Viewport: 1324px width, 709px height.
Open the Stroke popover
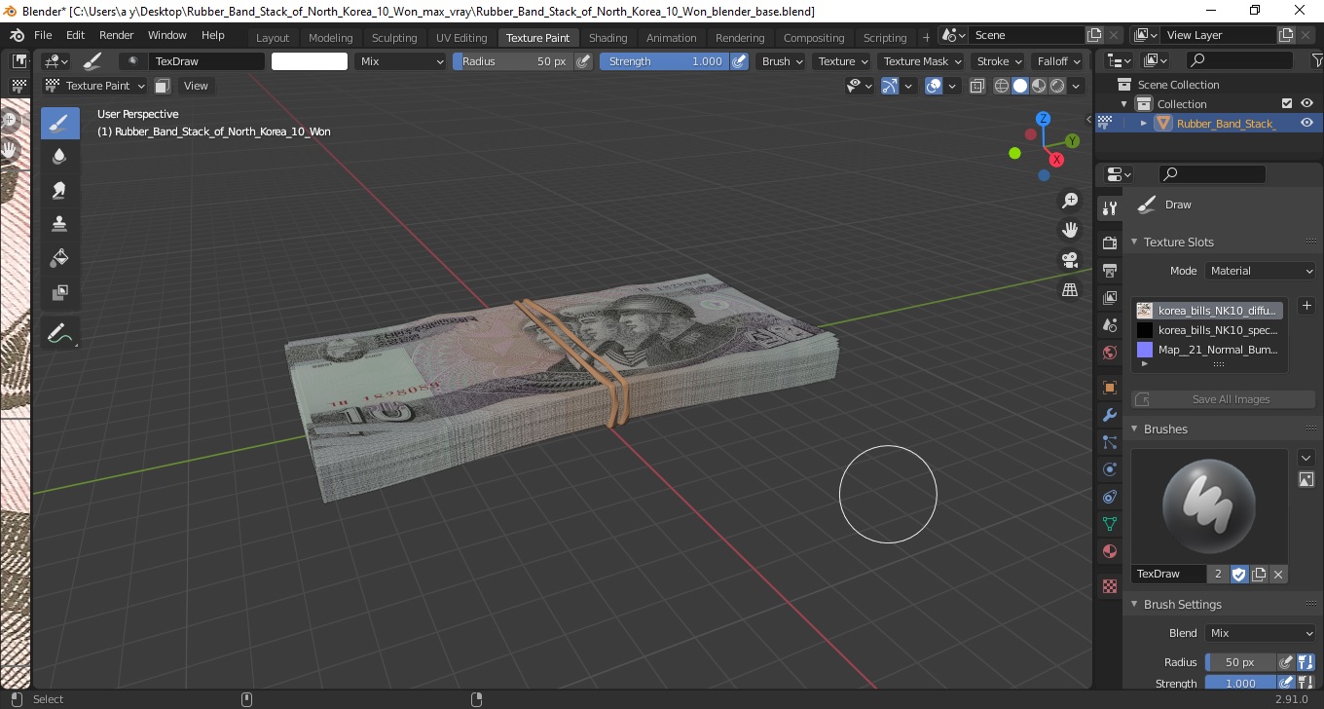coord(999,61)
